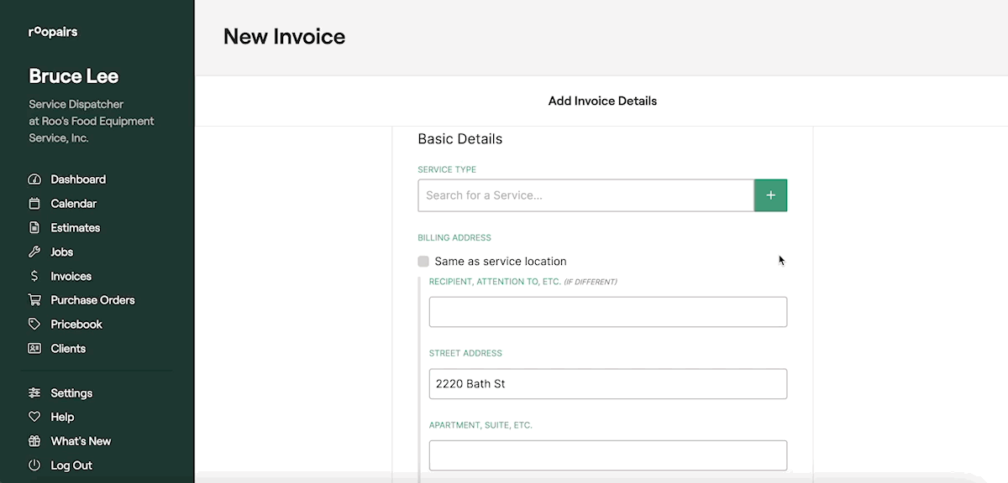Click the Purchase Orders cart icon

coord(34,300)
